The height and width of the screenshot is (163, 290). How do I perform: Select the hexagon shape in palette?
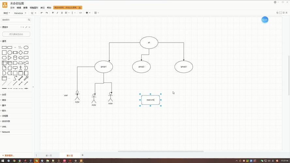(4, 58)
